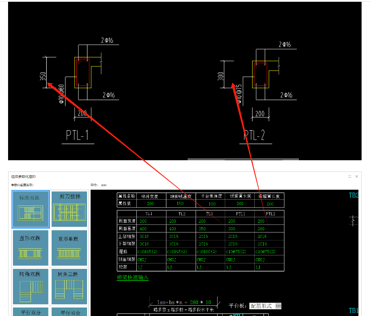Click the PTL1 column header
The image size is (371, 316).
pos(240,214)
